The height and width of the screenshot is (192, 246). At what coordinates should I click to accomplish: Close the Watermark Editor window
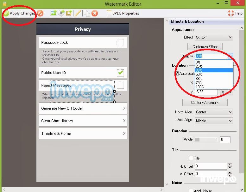[x=238, y=3]
